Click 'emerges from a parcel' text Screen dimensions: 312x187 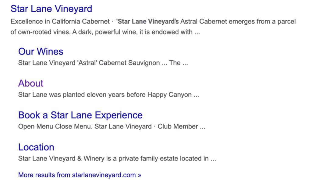point(262,22)
